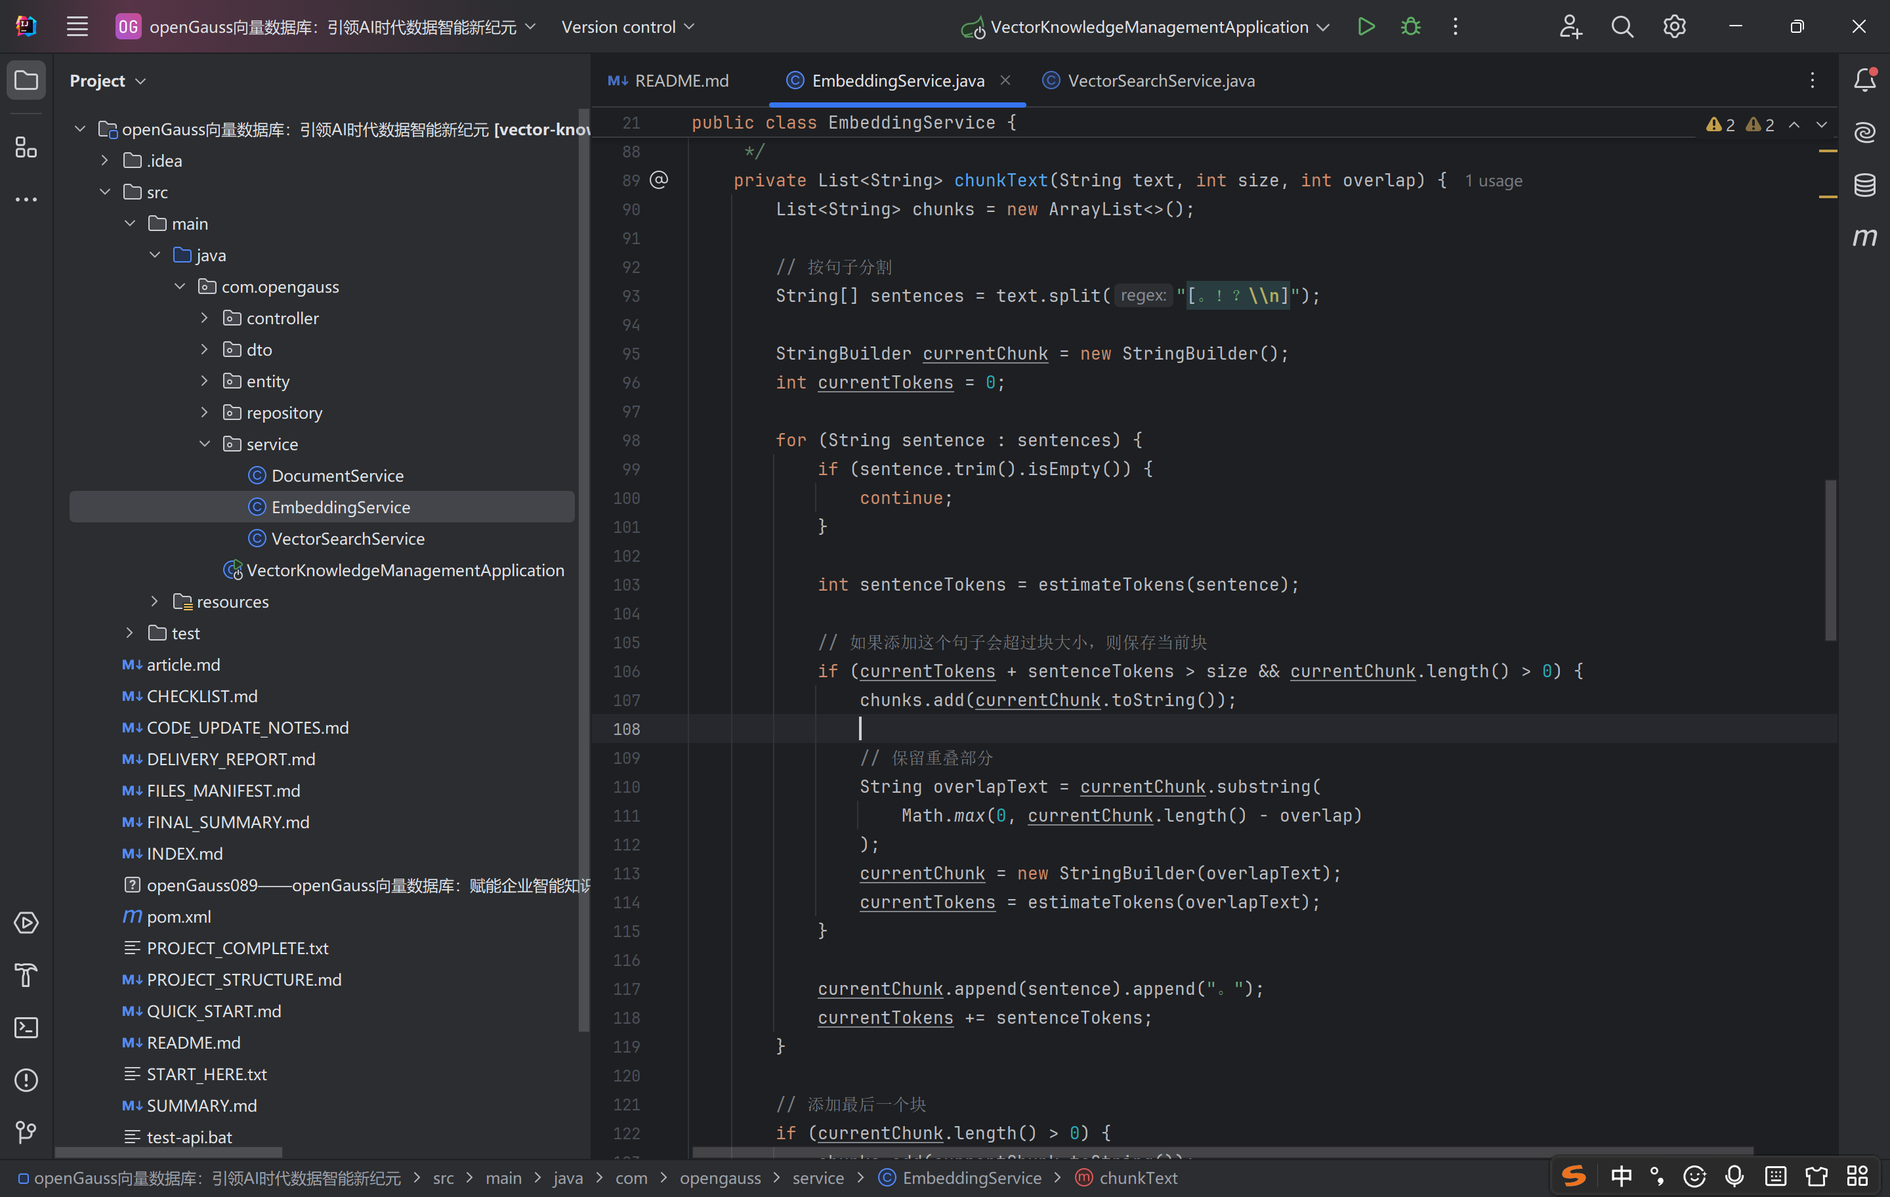Toggle the microphone in the input method bar
The image size is (1890, 1197).
pyautogui.click(x=1734, y=1176)
